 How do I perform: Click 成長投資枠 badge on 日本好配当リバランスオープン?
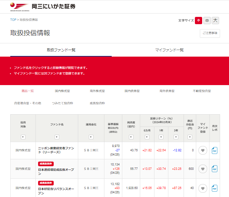point(46,183)
